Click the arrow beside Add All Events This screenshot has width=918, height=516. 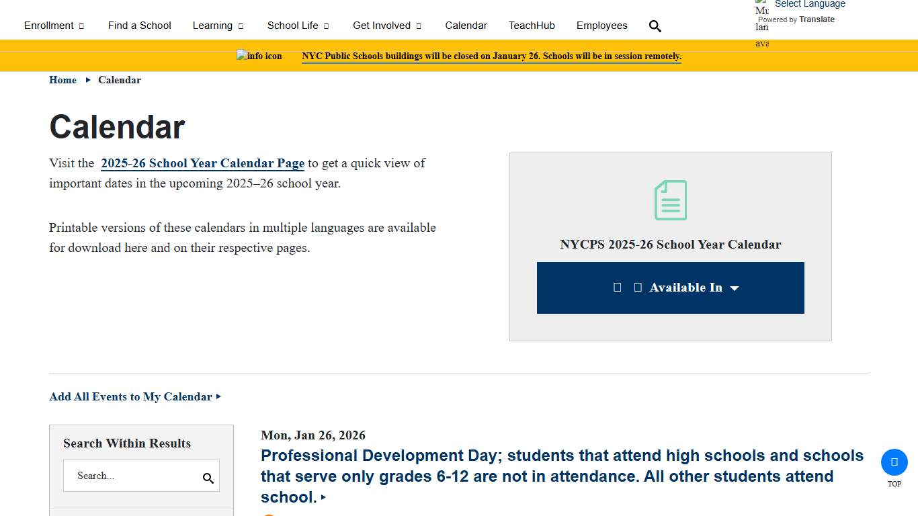click(x=218, y=396)
